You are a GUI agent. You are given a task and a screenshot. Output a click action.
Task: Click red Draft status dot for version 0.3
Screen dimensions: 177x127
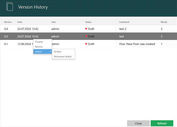pos(86,36)
